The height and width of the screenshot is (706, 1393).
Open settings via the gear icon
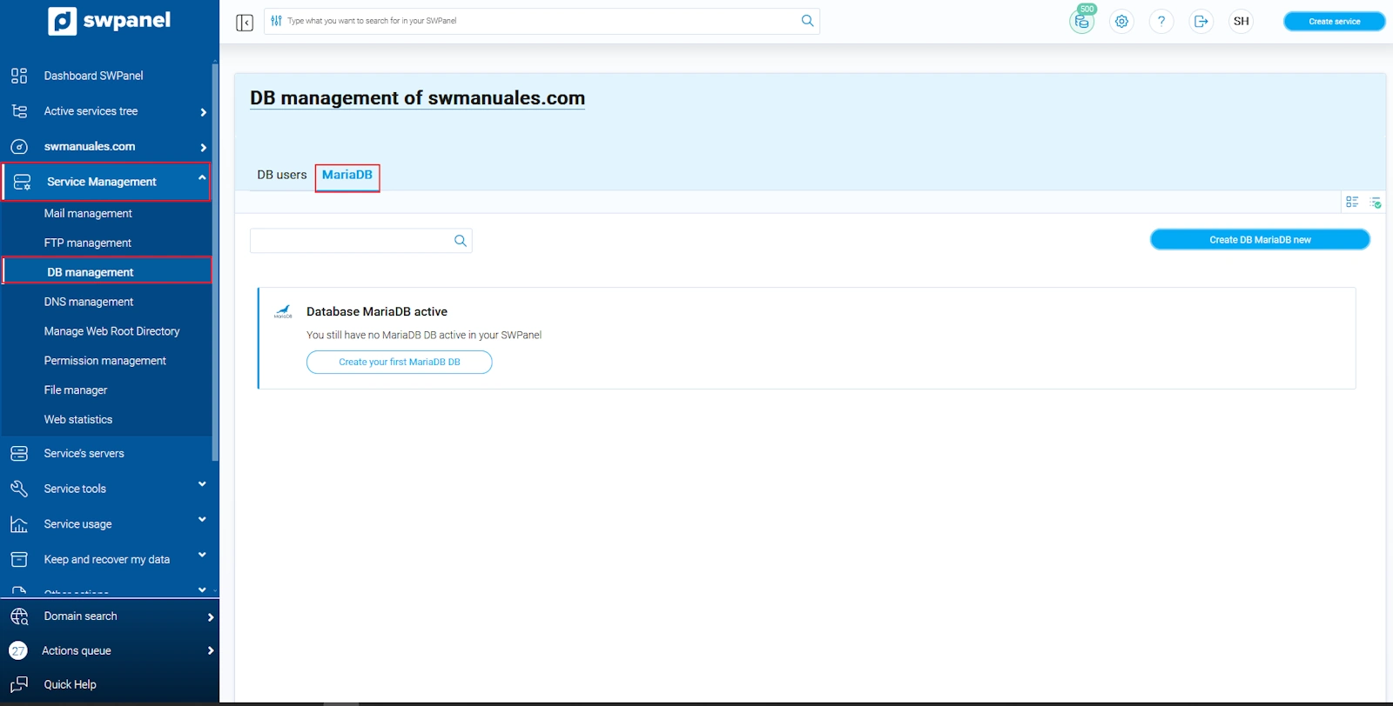[x=1121, y=22]
